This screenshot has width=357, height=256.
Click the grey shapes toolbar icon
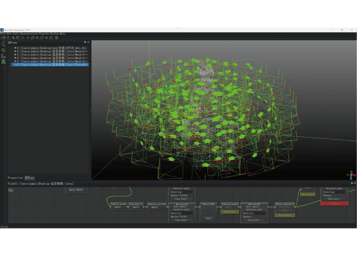13,38
